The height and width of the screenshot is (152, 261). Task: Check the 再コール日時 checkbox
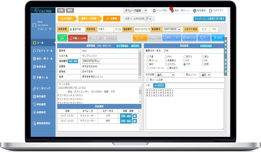coord(147,80)
